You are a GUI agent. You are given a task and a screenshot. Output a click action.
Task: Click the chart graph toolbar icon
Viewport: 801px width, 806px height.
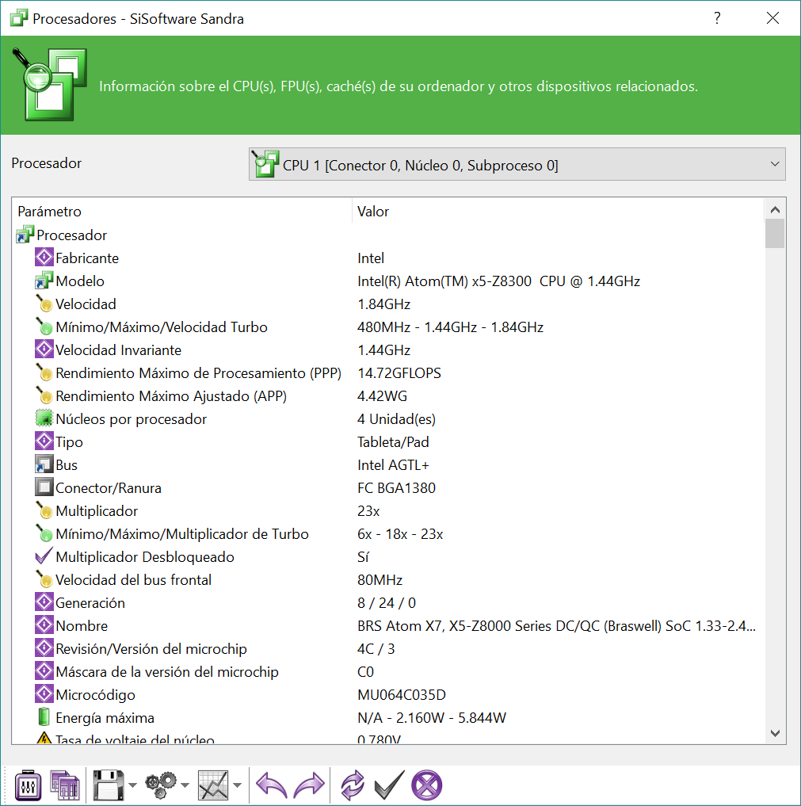[x=213, y=785]
